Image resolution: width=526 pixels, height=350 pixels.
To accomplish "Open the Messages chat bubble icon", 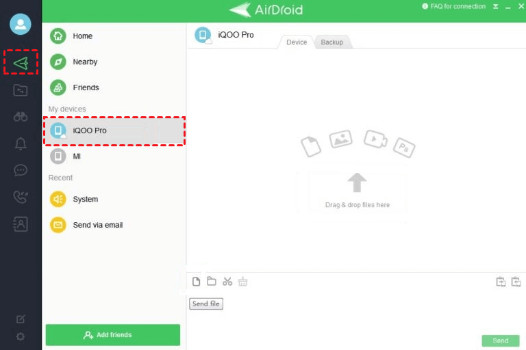I will (21, 170).
